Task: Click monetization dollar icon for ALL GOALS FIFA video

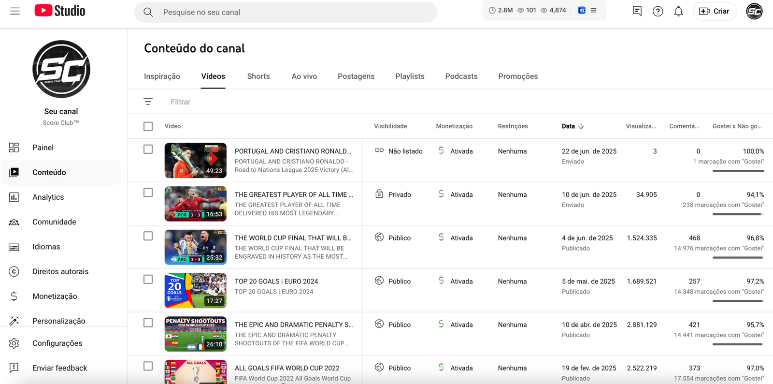Action: click(x=441, y=367)
